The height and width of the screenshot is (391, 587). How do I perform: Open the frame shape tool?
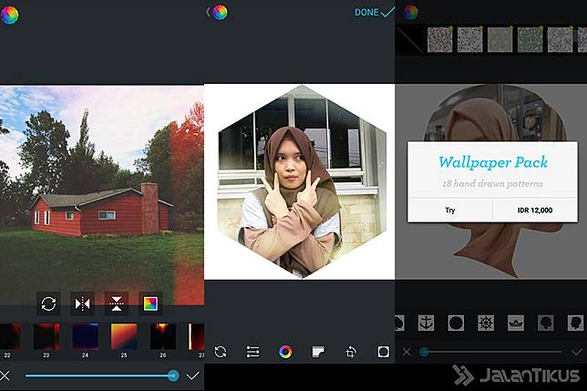point(383,352)
